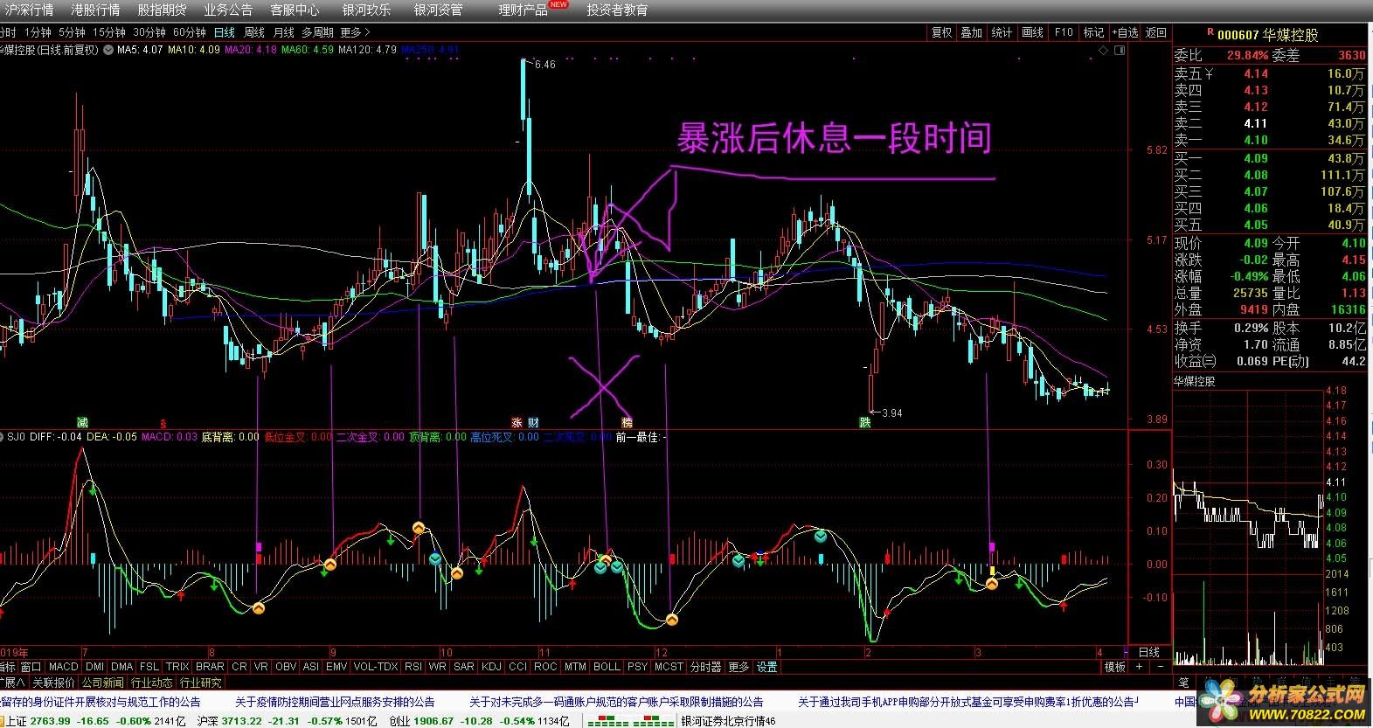Click the 减 marker under the chart

pos(82,423)
